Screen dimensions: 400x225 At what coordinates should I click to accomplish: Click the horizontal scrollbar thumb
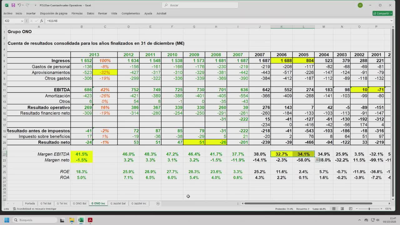(308, 203)
